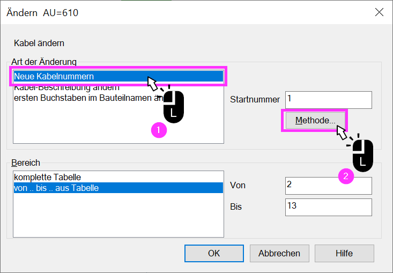Focus the Bis input field

tap(328, 208)
